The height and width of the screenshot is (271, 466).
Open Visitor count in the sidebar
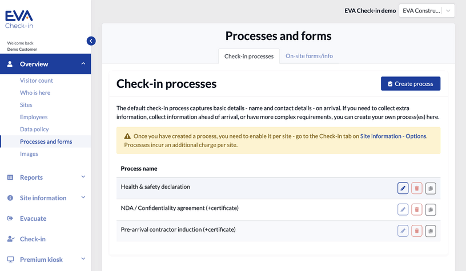tap(37, 80)
